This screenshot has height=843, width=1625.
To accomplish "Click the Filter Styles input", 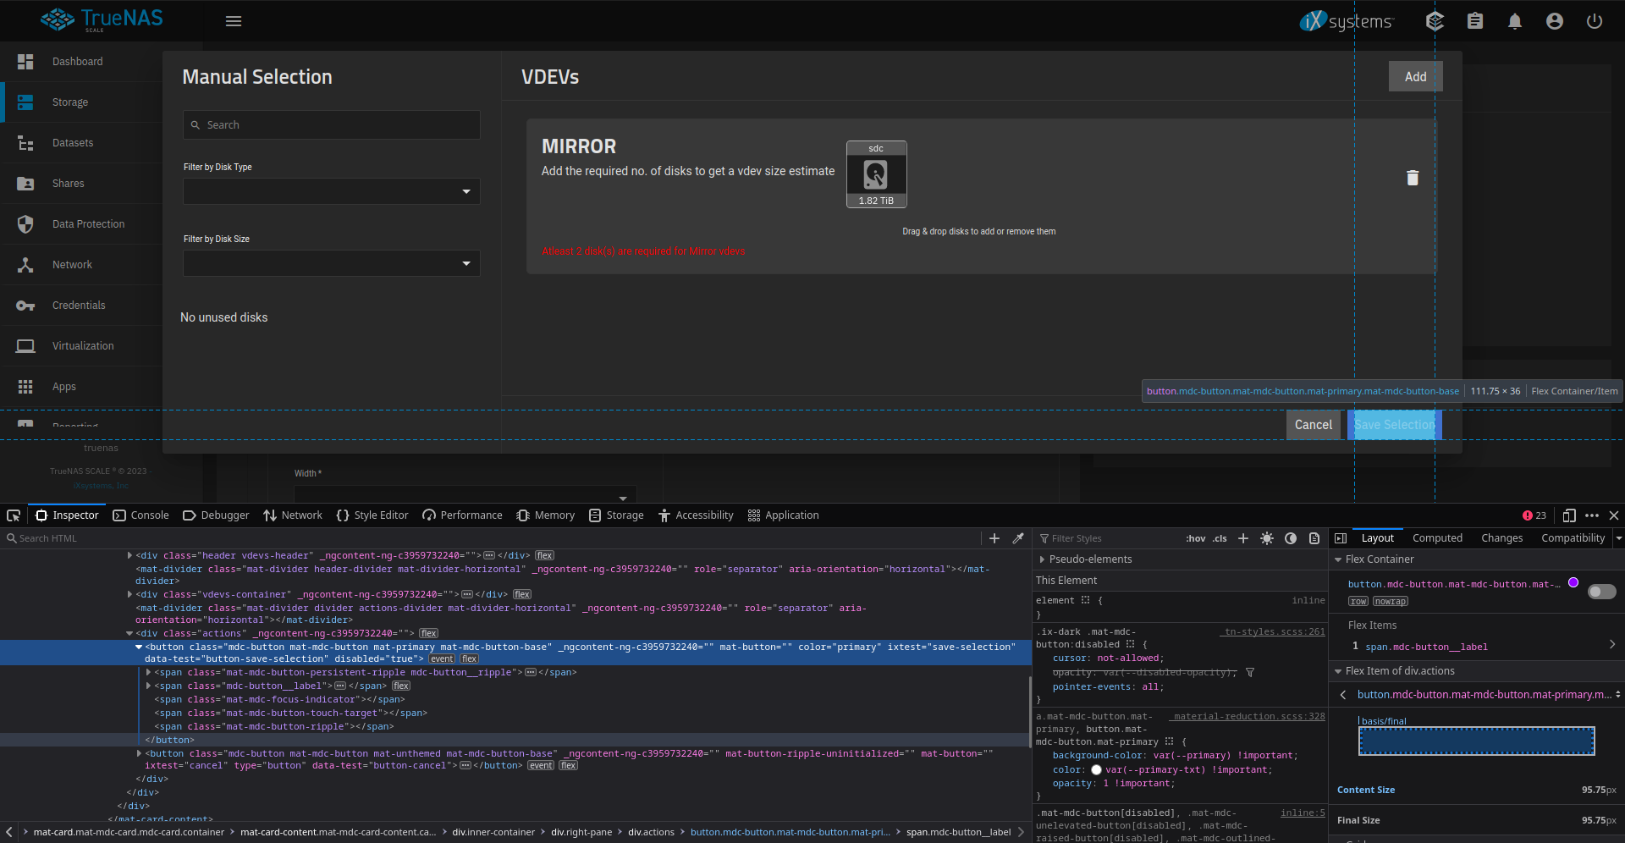I will (1109, 538).
